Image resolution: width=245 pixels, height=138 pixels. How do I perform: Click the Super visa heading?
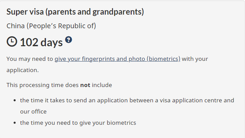[x=75, y=12]
